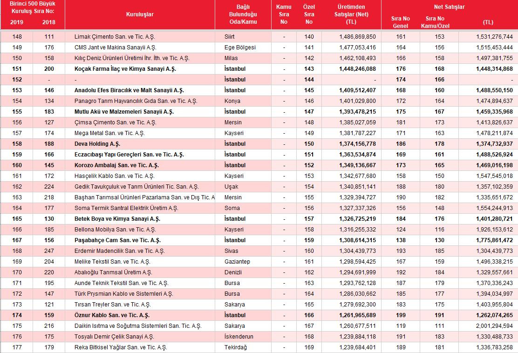
Task: Select Başhan Tarımsal Ürünleri Pazarlama company
Action: [144, 197]
